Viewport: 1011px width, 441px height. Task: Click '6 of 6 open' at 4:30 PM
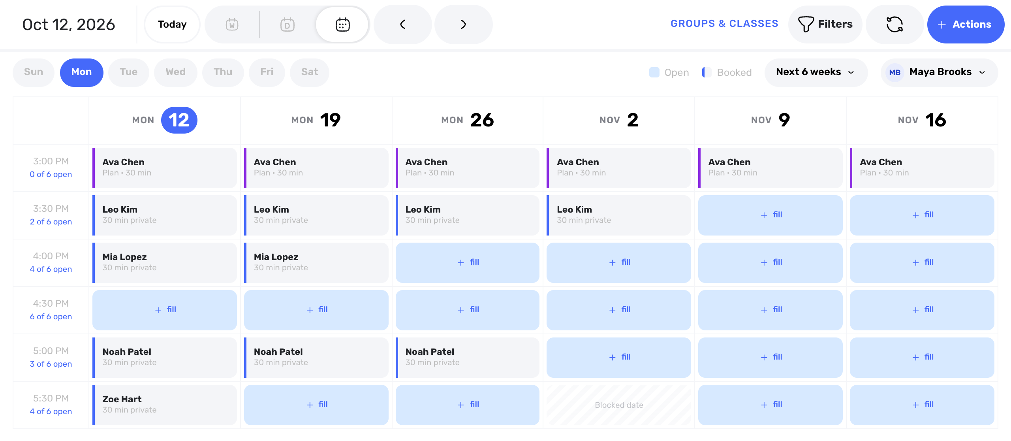coord(51,317)
